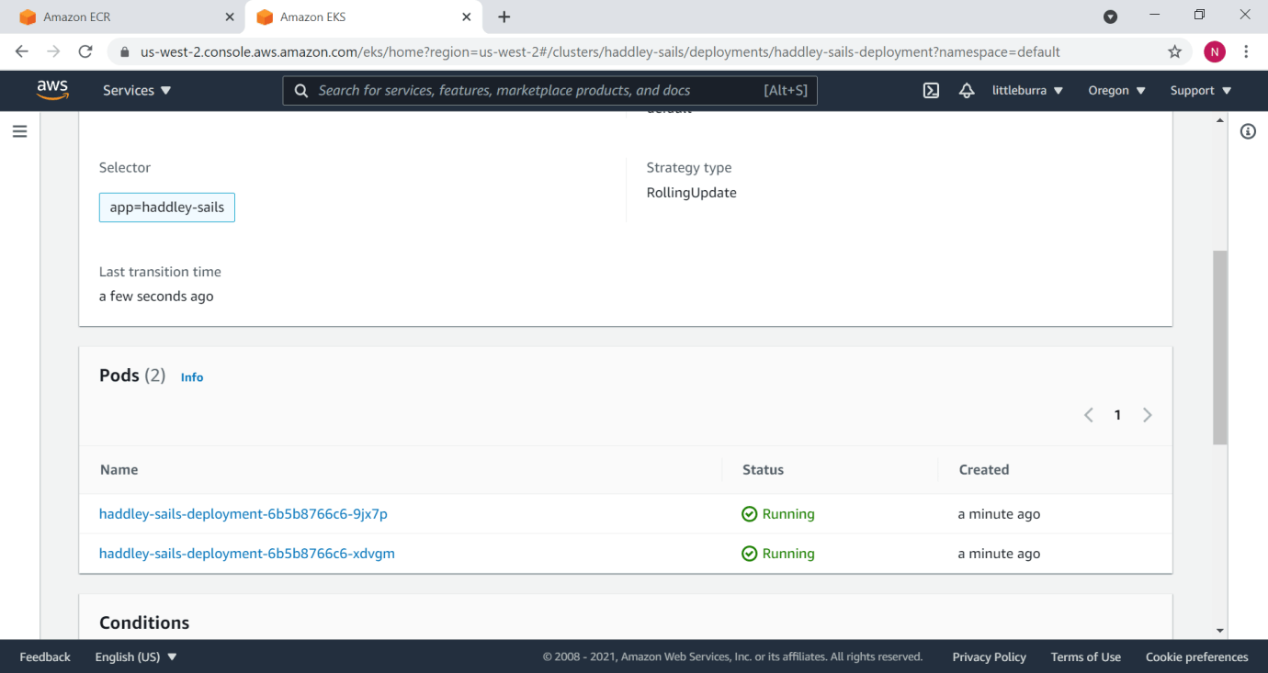1268x673 pixels.
Task: Open a new browser tab
Action: click(504, 17)
